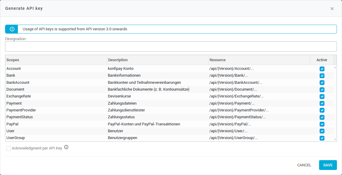
Task: Click the CANCEL button
Action: 304,165
